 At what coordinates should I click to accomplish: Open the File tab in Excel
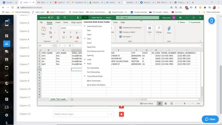(41, 22)
